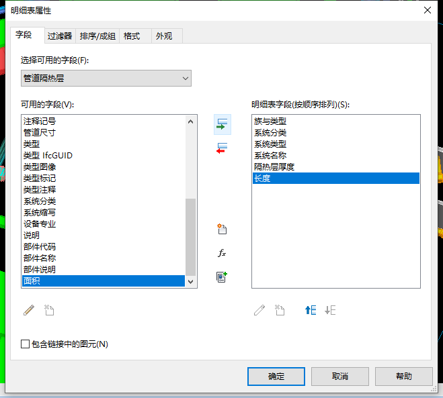
Task: Click the fx calculated parameter icon
Action: coord(223,253)
